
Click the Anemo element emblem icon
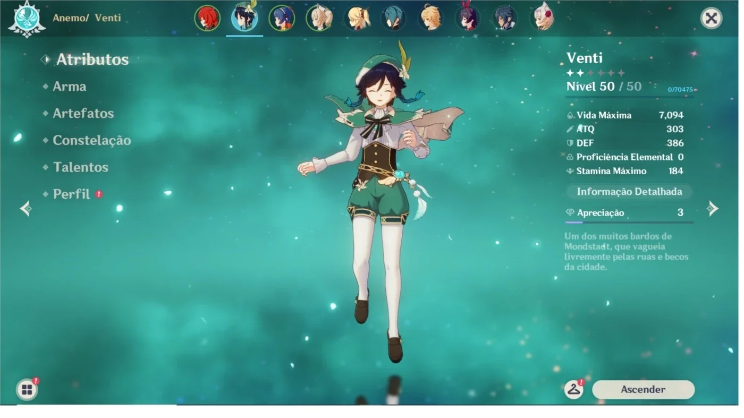click(x=26, y=18)
